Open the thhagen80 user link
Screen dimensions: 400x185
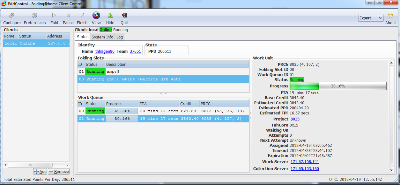point(105,51)
